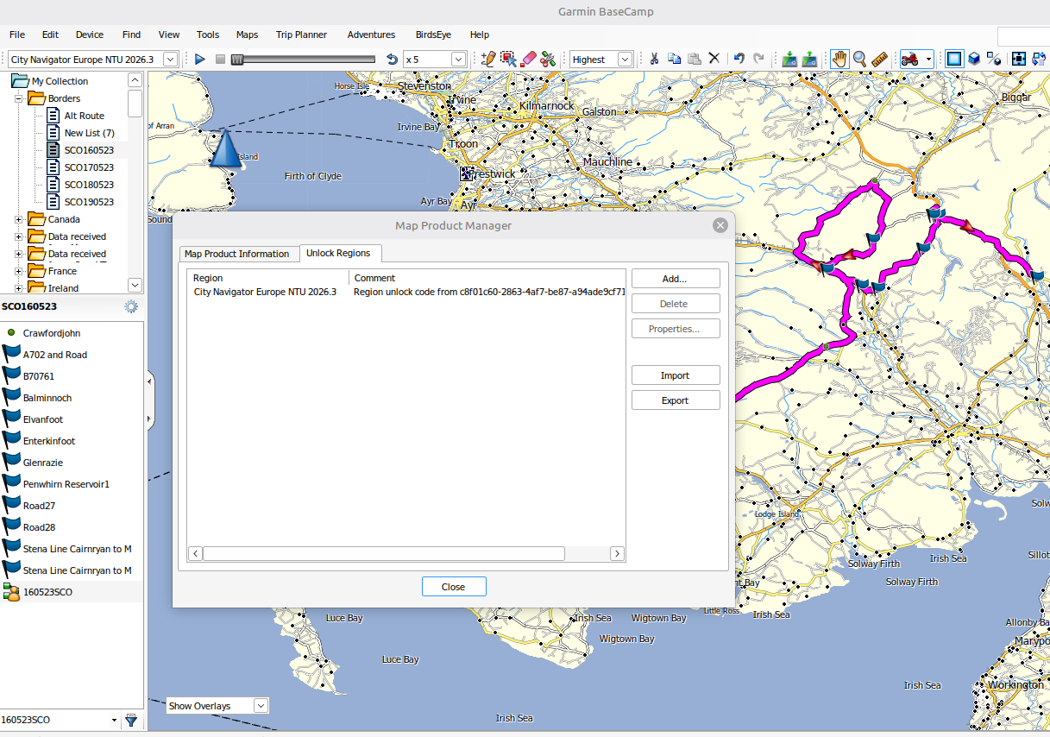Open the 160523SCO filter dropdown

point(114,720)
